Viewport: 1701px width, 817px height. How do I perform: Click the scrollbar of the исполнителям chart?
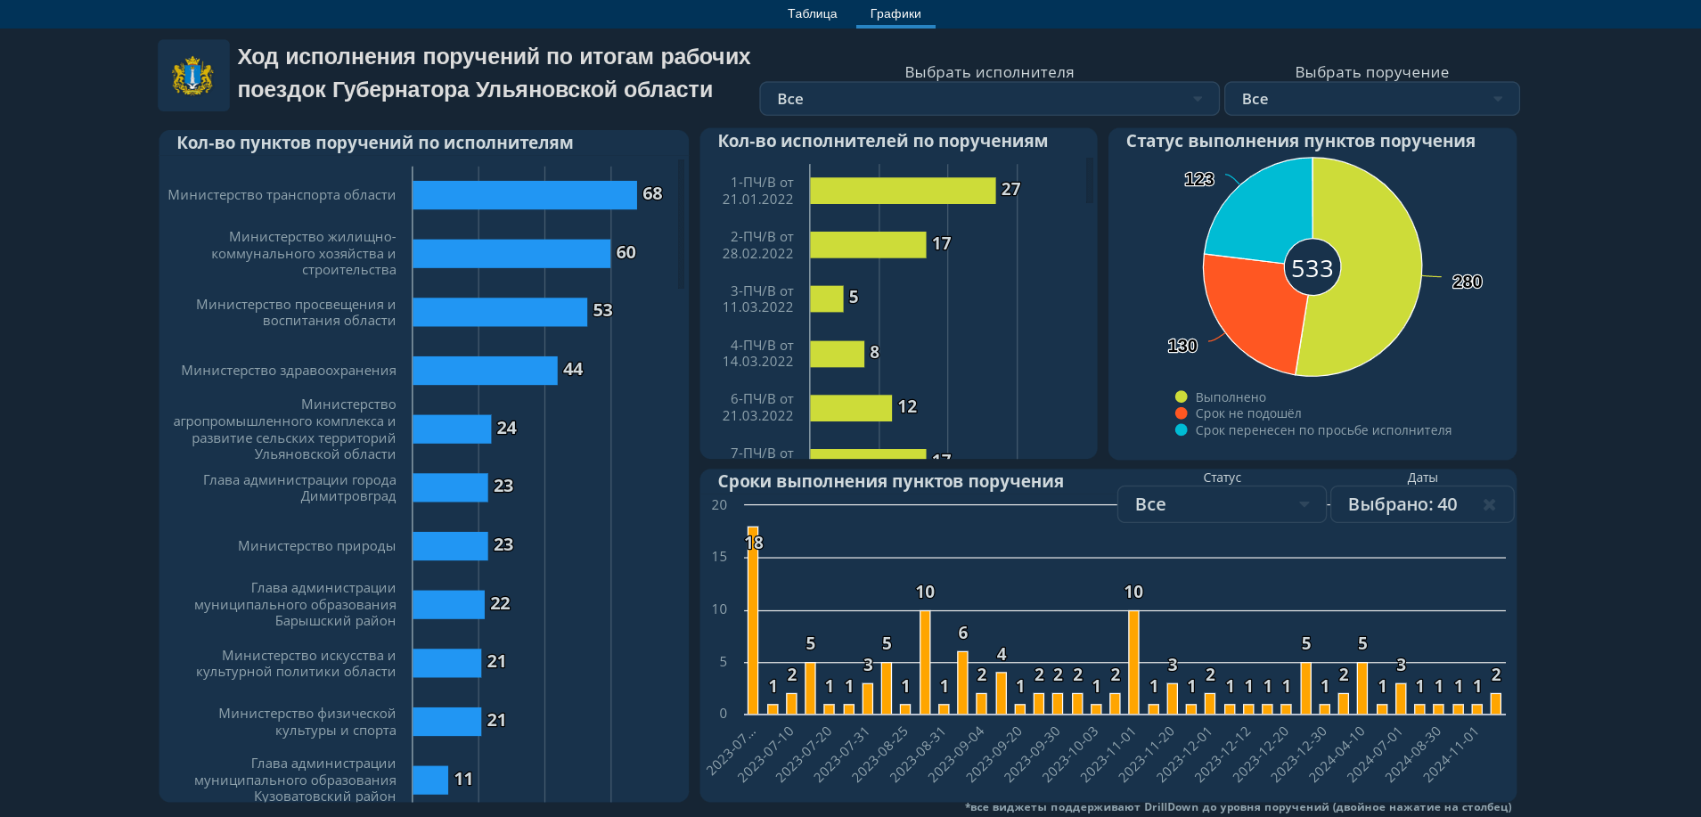(x=681, y=224)
